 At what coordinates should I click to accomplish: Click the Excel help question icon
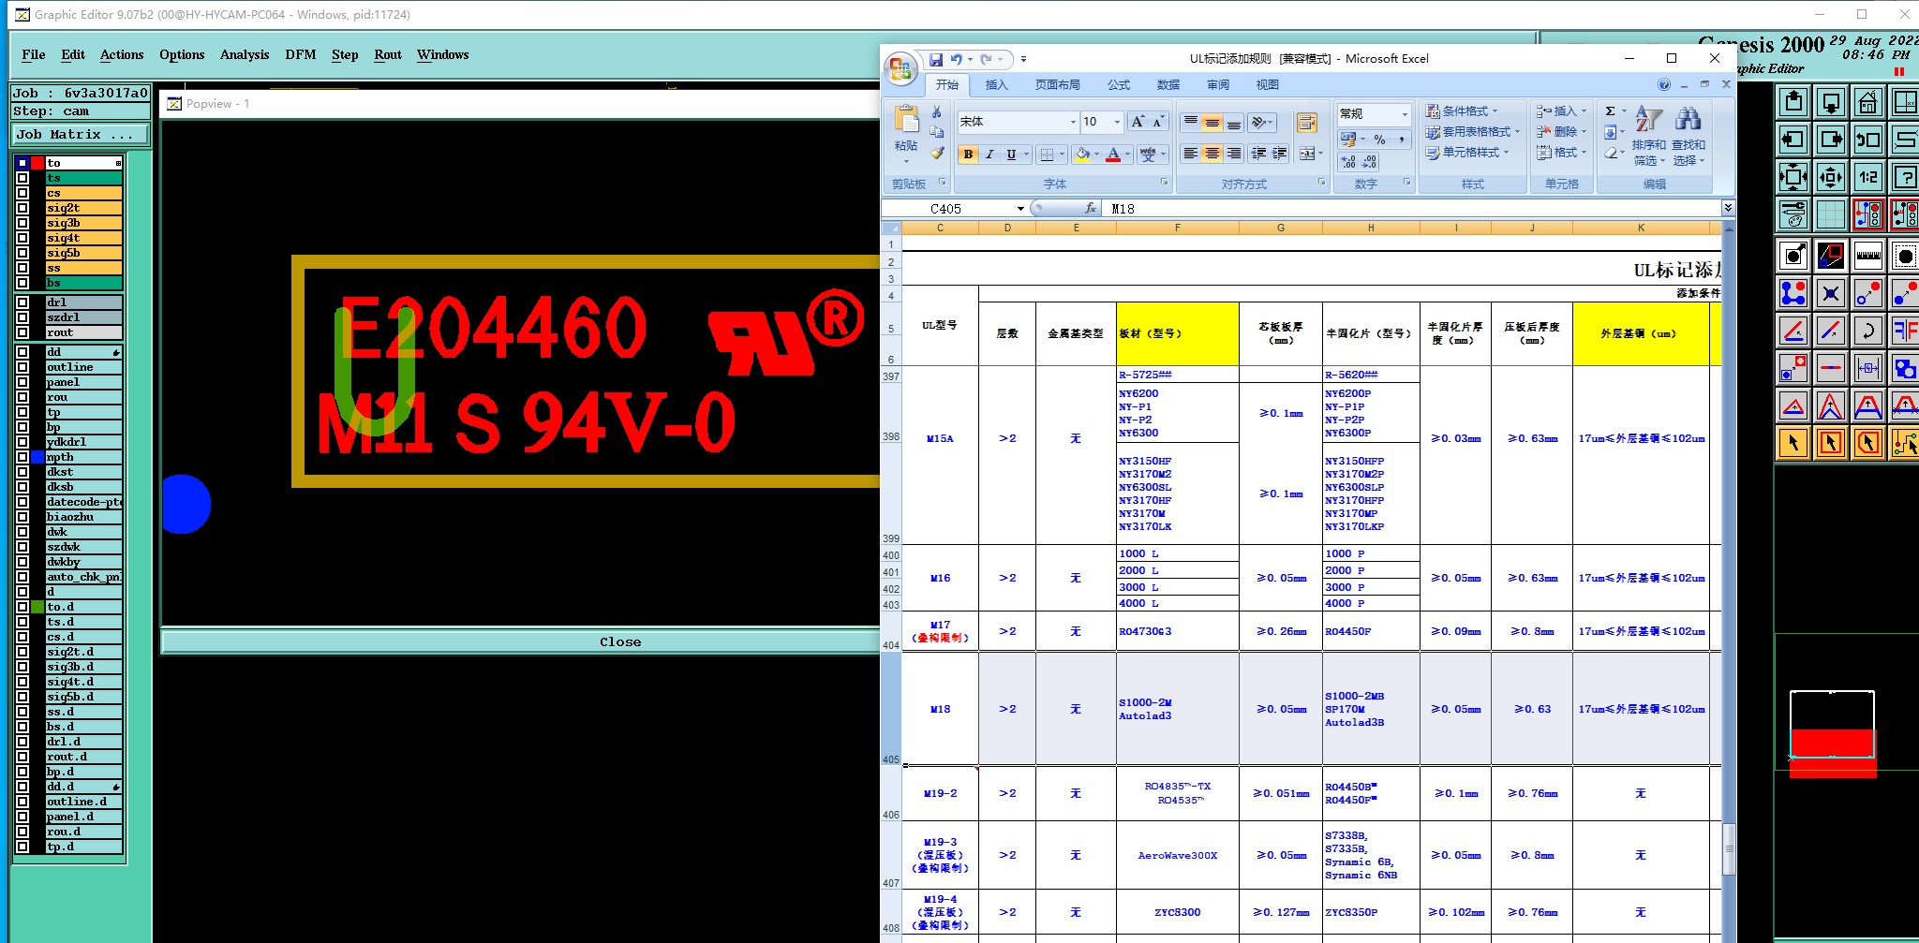click(1664, 84)
